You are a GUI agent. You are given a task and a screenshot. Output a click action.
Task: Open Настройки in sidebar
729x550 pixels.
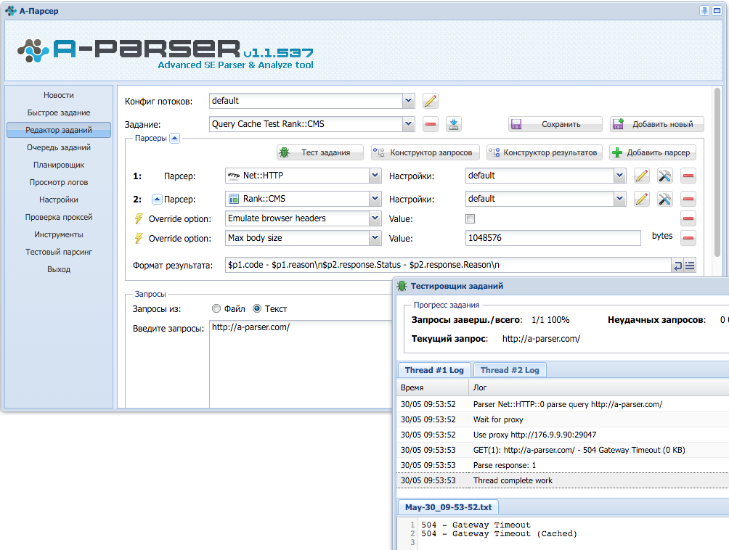(59, 200)
